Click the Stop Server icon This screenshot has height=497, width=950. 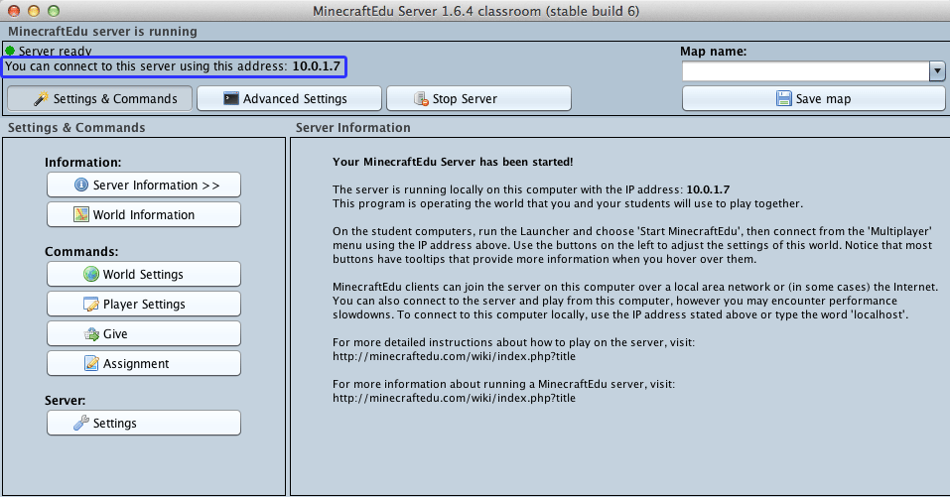click(421, 98)
